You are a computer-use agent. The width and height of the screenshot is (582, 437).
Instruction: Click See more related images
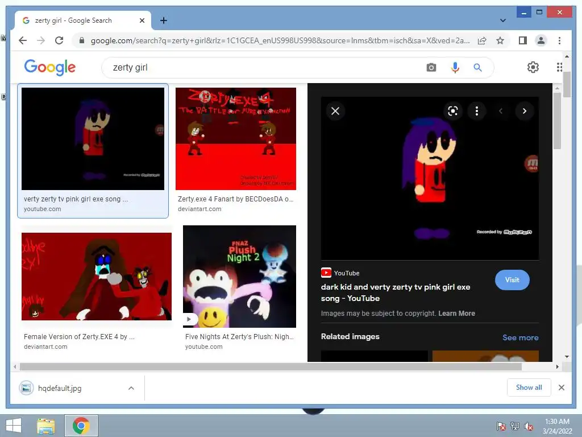(x=521, y=337)
